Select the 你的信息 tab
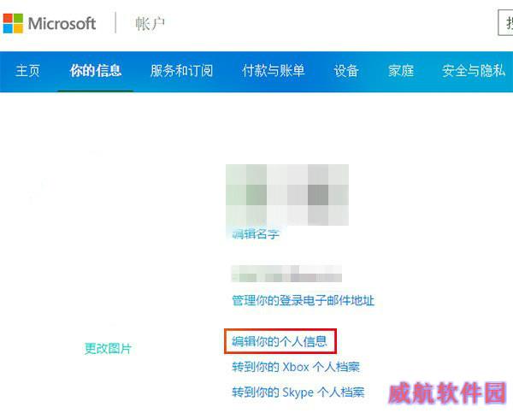 (x=96, y=71)
